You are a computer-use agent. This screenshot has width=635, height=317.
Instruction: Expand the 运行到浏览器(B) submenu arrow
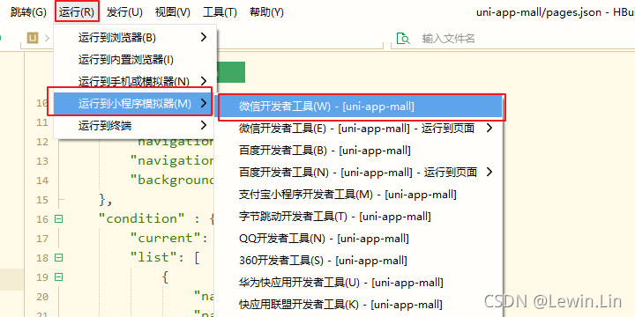tap(204, 38)
